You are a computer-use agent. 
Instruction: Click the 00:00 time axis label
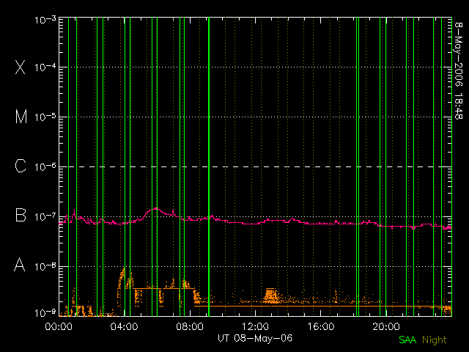pyautogui.click(x=59, y=326)
